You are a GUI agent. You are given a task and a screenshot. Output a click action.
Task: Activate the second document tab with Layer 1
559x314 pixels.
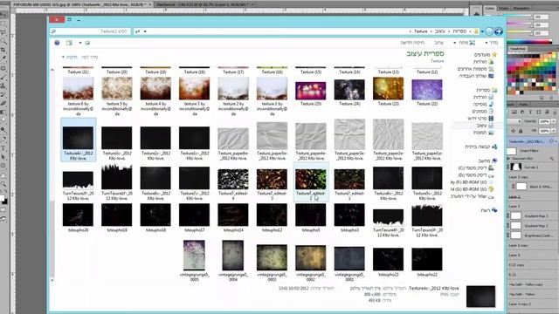tap(204, 4)
